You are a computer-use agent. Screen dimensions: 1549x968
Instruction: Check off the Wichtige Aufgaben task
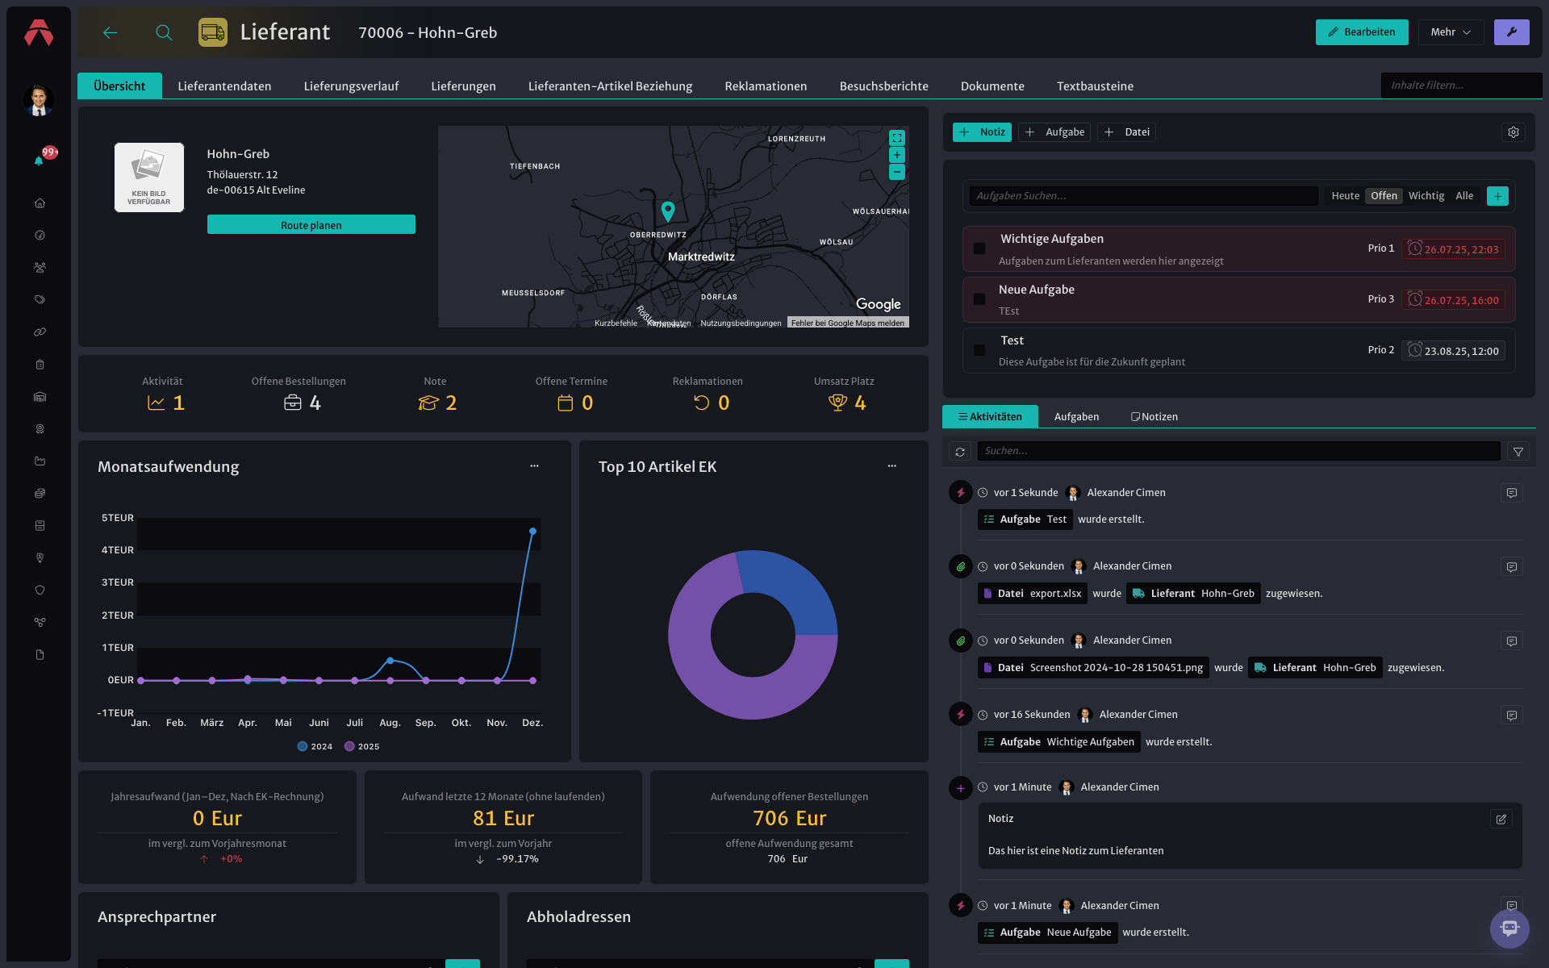click(979, 248)
